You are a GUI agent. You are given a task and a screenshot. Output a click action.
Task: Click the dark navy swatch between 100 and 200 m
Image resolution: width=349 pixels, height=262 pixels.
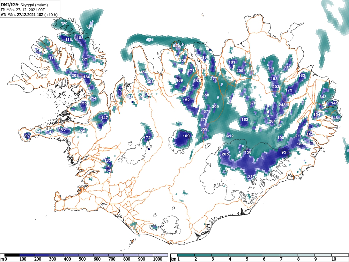pyautogui.click(x=27, y=255)
